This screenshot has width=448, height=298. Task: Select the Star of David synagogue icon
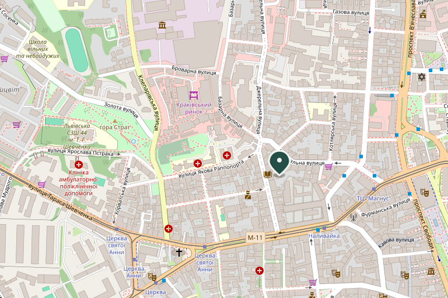point(422,77)
